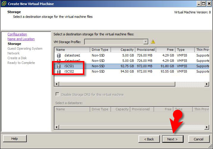Click the 91.80 GB free space cell
This screenshot has width=213, height=149.
[167, 66]
